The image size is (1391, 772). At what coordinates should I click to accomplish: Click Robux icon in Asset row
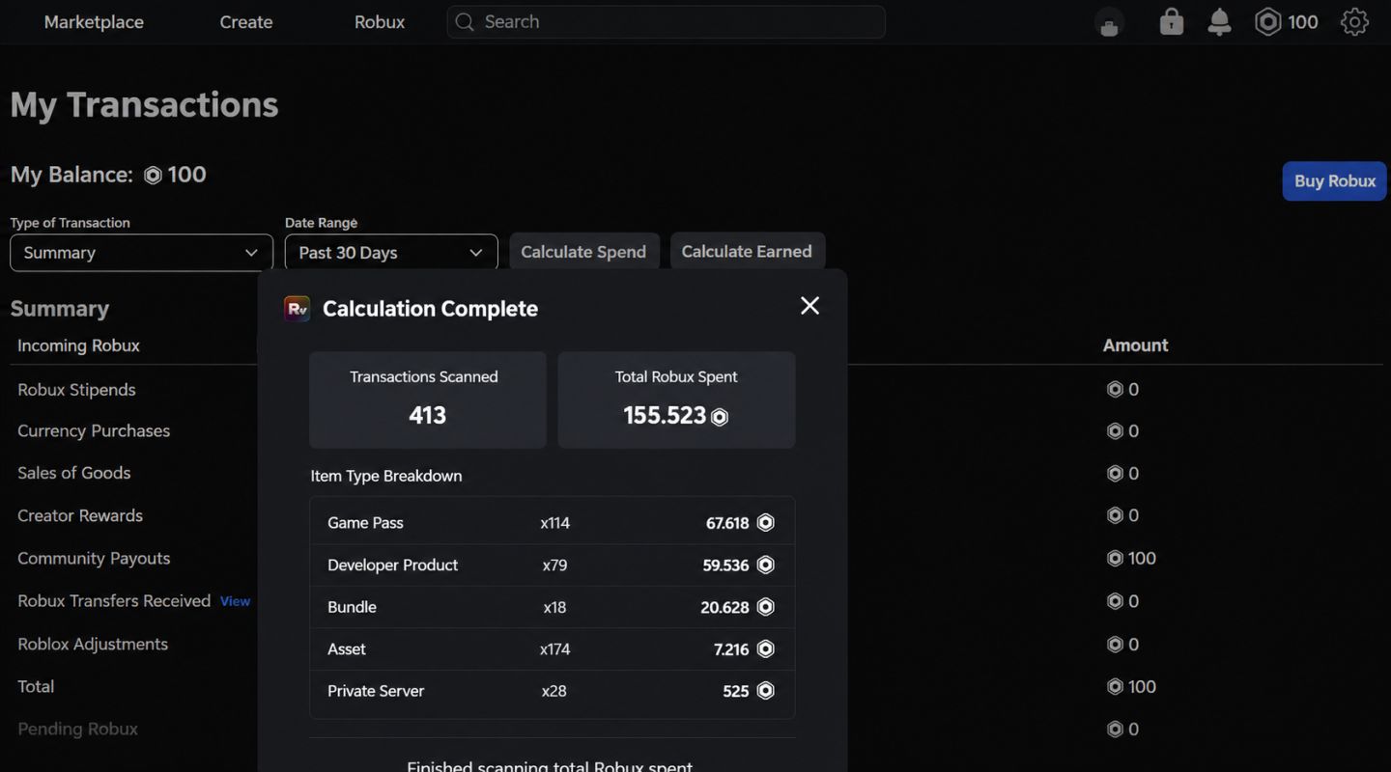766,648
